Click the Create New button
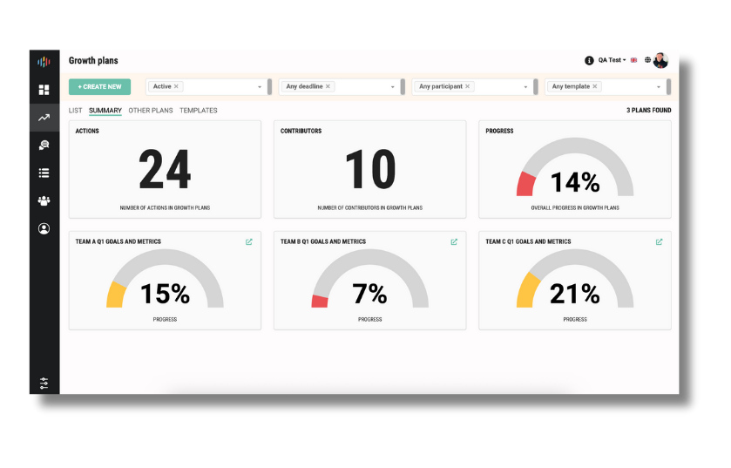 click(100, 86)
